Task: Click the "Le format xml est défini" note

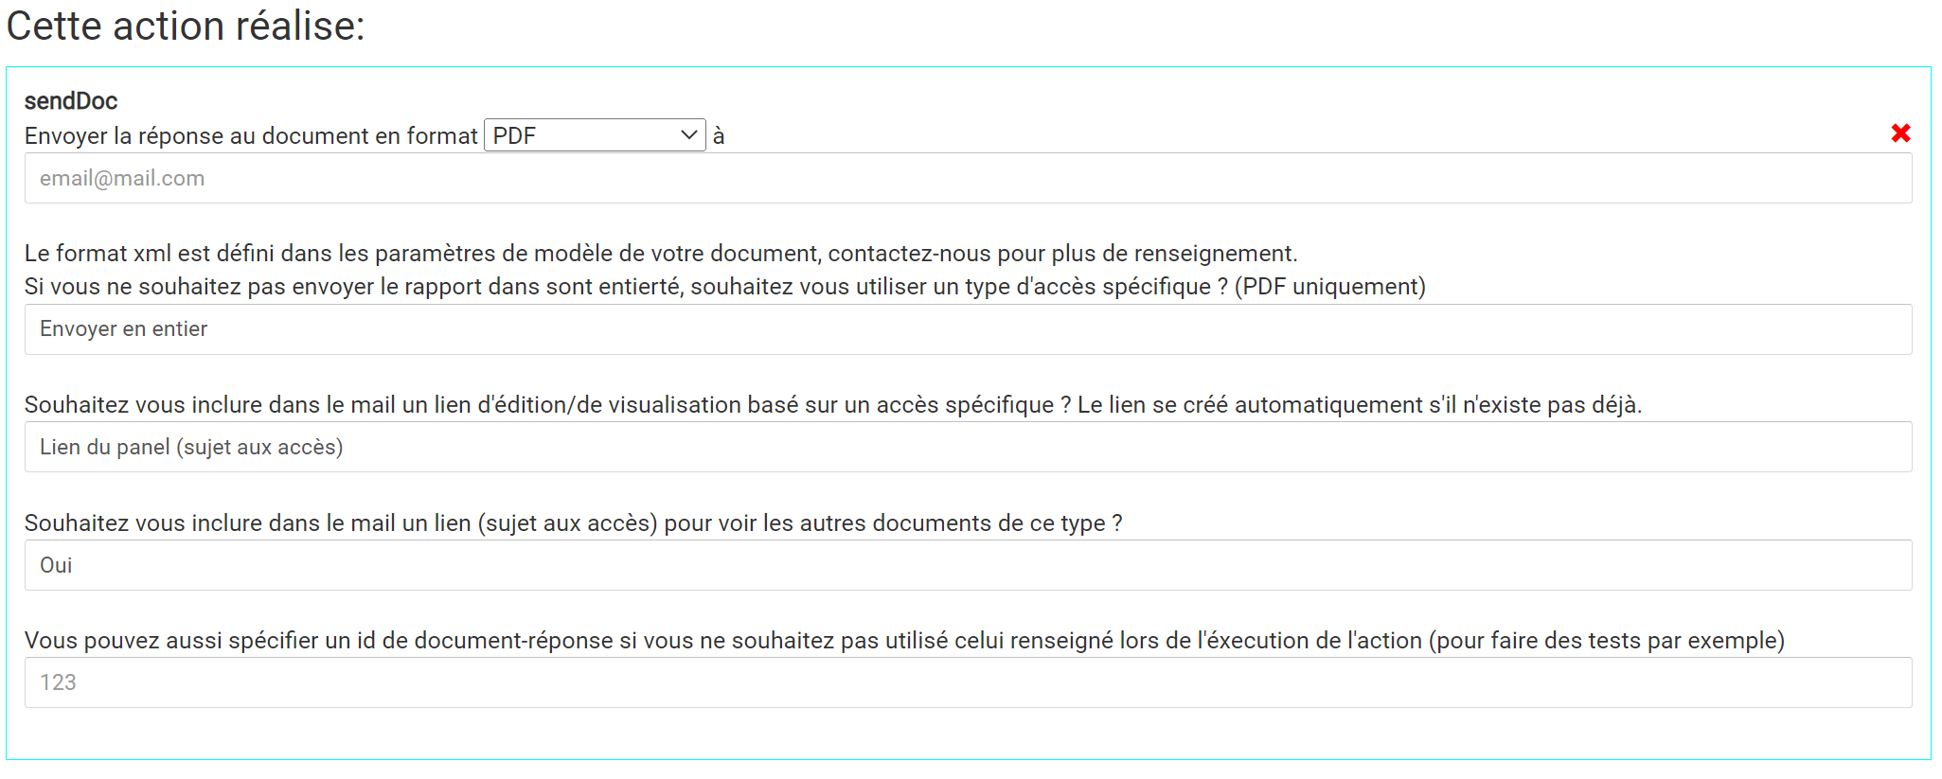Action: 661,254
